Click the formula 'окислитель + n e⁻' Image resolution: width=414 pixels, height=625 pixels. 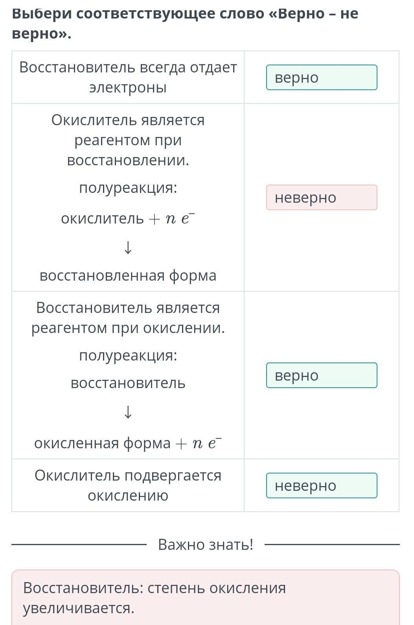tap(128, 218)
